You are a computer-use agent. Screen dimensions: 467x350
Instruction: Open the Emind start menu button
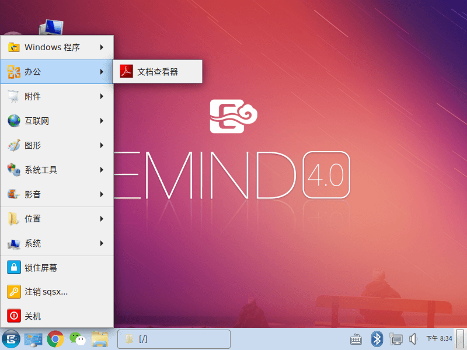(11, 339)
